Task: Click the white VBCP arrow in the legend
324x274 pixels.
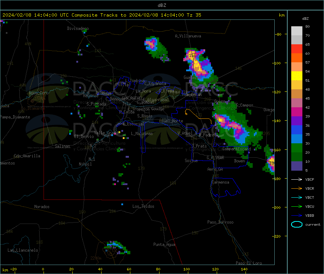Action: point(297,179)
